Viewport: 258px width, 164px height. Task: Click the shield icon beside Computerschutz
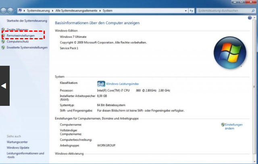(x=3, y=42)
